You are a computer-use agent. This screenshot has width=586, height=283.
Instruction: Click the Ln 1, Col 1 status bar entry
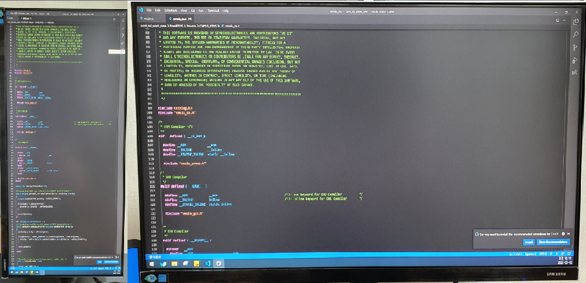click(516, 254)
